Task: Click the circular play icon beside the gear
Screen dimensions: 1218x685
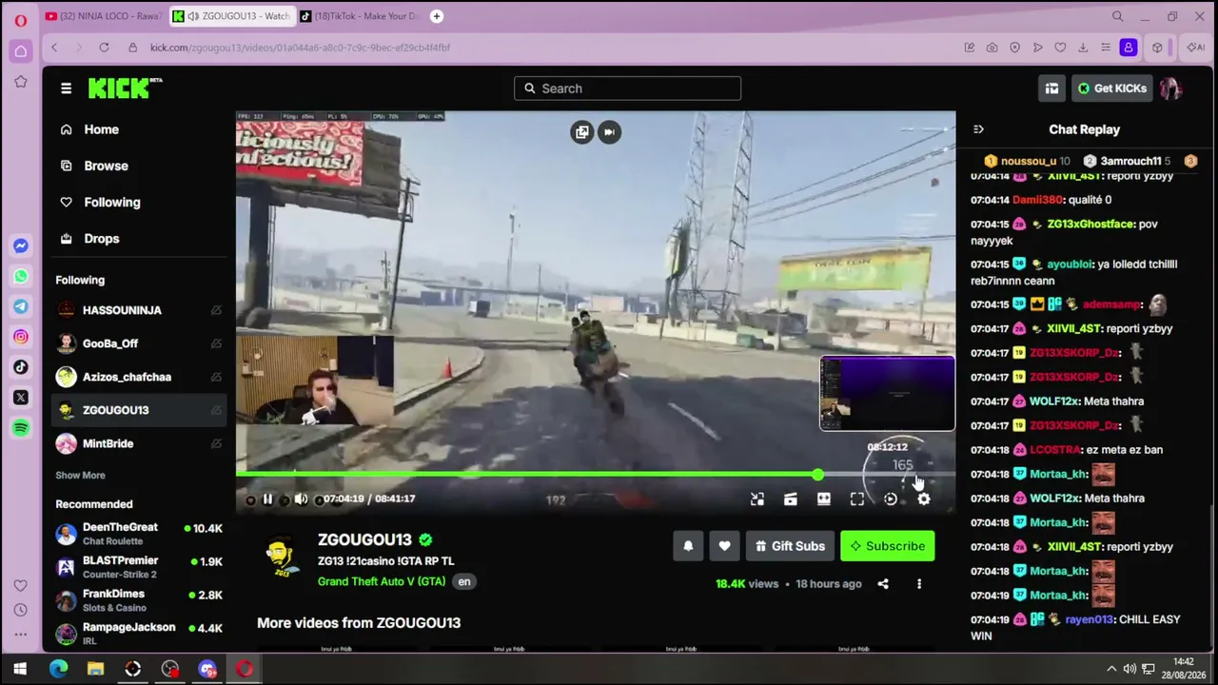Action: click(x=891, y=499)
